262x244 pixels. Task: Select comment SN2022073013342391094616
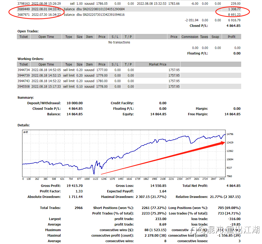point(104,14)
